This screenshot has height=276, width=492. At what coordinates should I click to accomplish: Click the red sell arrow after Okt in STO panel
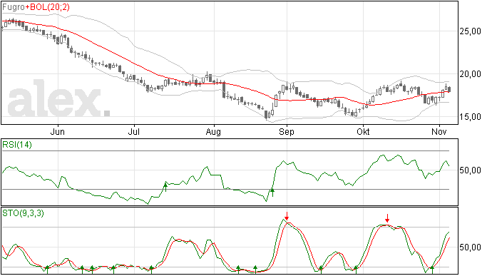[387, 218]
